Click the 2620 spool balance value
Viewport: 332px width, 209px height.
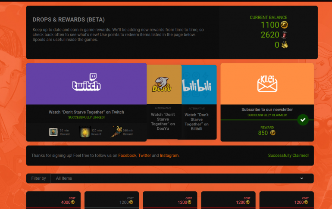270,35
